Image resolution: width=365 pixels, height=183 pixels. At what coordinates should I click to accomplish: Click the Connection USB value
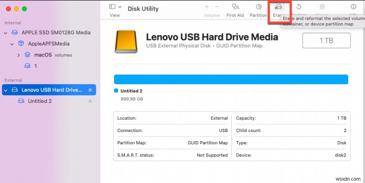click(223, 131)
